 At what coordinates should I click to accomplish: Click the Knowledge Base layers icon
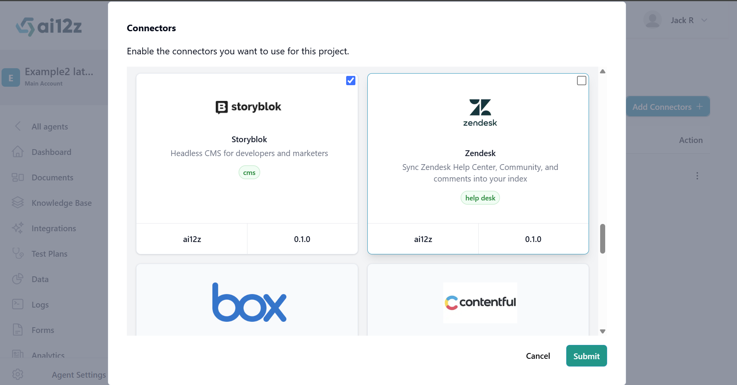tap(18, 203)
